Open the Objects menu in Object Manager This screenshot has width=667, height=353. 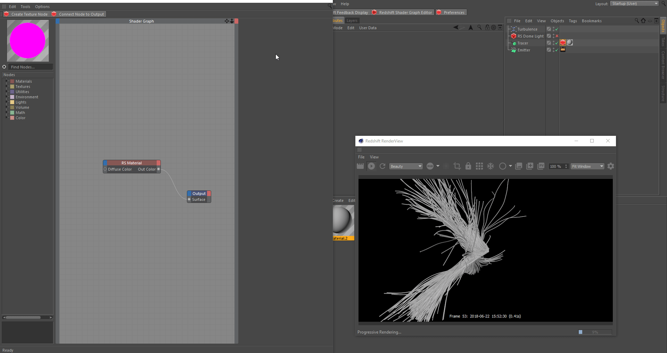point(557,21)
